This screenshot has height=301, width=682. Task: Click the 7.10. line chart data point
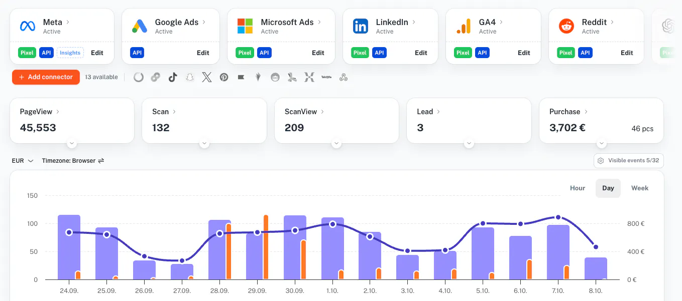click(558, 217)
